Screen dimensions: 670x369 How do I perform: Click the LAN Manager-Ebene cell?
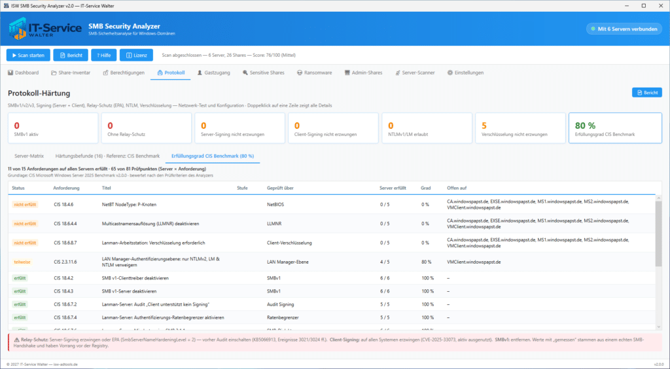pos(287,262)
